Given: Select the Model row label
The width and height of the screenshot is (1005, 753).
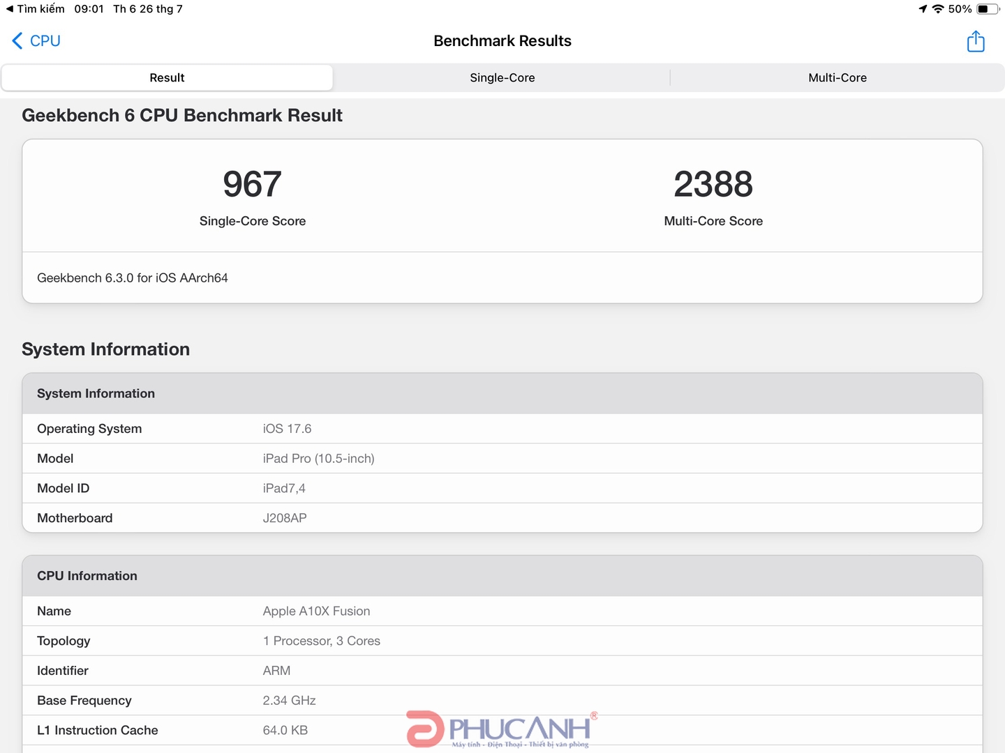Looking at the screenshot, I should coord(55,459).
